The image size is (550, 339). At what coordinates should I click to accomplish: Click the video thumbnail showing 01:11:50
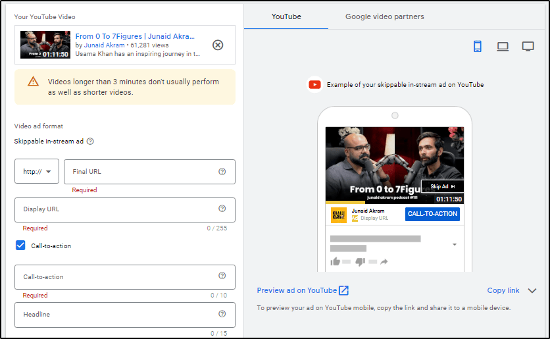(x=45, y=45)
